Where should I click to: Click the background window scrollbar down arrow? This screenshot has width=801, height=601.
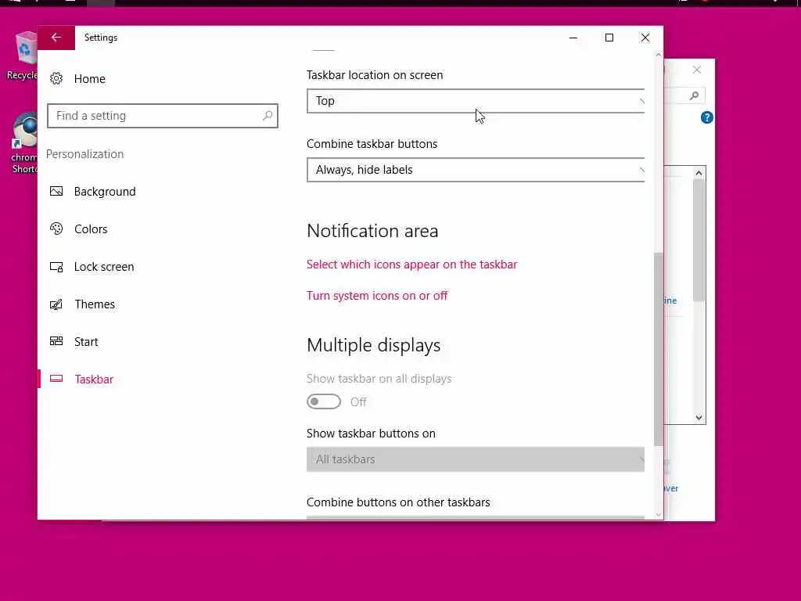[x=699, y=418]
